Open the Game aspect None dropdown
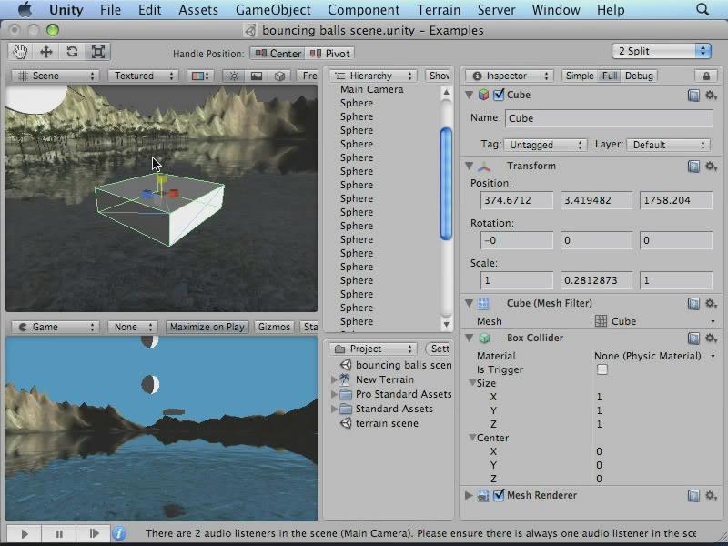Screen dimensions: 728x546 133,327
